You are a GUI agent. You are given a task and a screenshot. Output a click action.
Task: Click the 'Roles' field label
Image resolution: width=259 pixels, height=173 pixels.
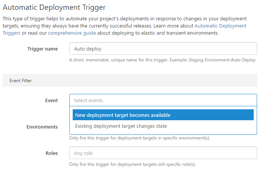point(51,153)
